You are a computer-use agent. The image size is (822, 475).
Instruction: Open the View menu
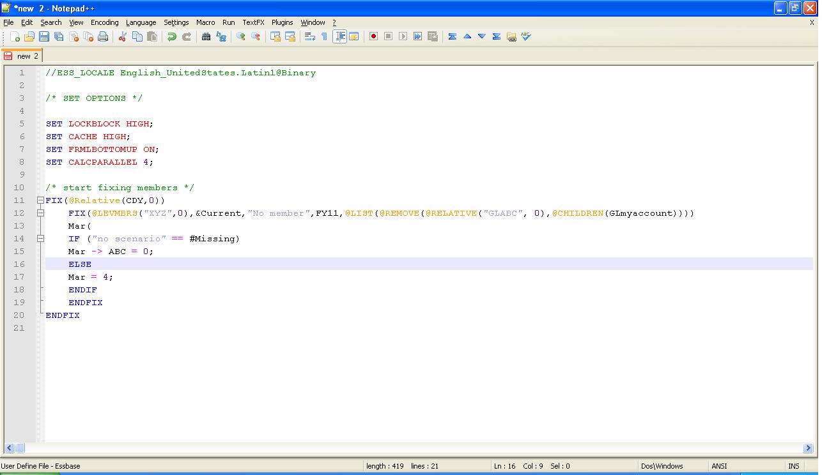(76, 22)
